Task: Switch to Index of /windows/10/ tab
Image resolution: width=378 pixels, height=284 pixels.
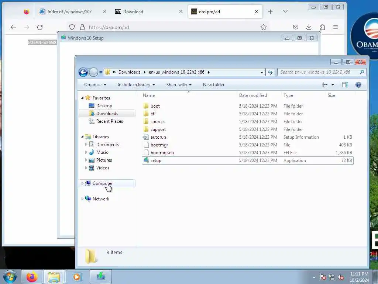Action: pos(69,11)
